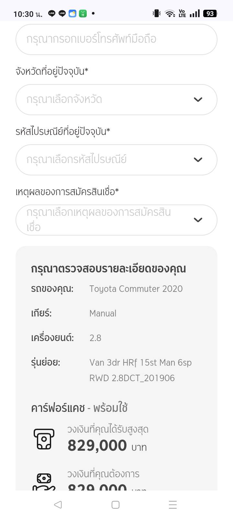Tap the first LINE notification icon

tap(52, 14)
